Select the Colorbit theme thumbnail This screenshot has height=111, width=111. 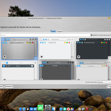pos(56,70)
